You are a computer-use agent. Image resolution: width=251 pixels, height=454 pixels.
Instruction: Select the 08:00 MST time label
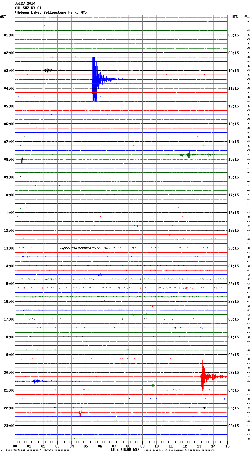coord(9,160)
